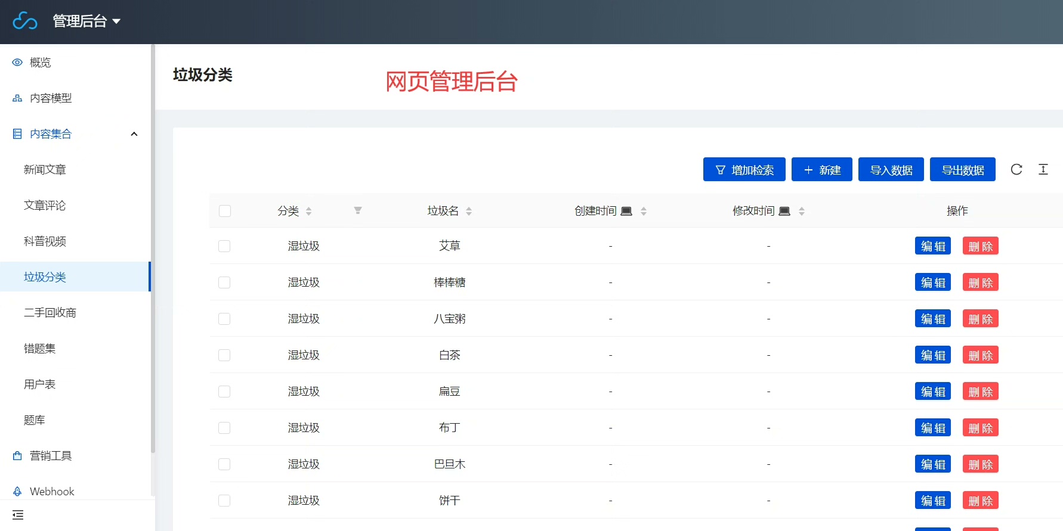Click 编辑 for the 棒棒糖 row

pos(932,282)
